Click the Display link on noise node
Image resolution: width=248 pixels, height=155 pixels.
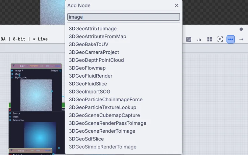(48, 151)
